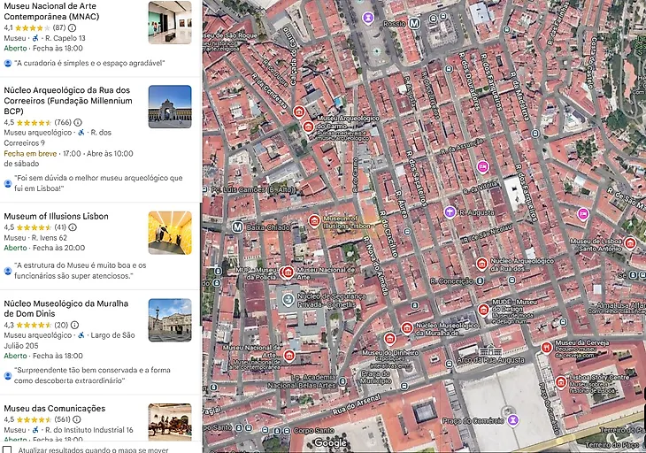Image resolution: width=646 pixels, height=453 pixels.
Task: Click the purple Praça do Comércio landmark pin
Action: coord(513,420)
